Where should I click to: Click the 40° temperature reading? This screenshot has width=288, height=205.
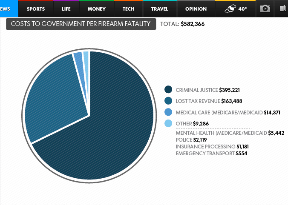pos(242,9)
